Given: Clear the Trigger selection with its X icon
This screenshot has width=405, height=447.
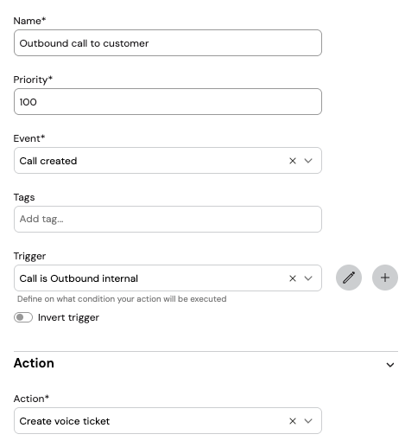Looking at the screenshot, I should click(x=293, y=278).
